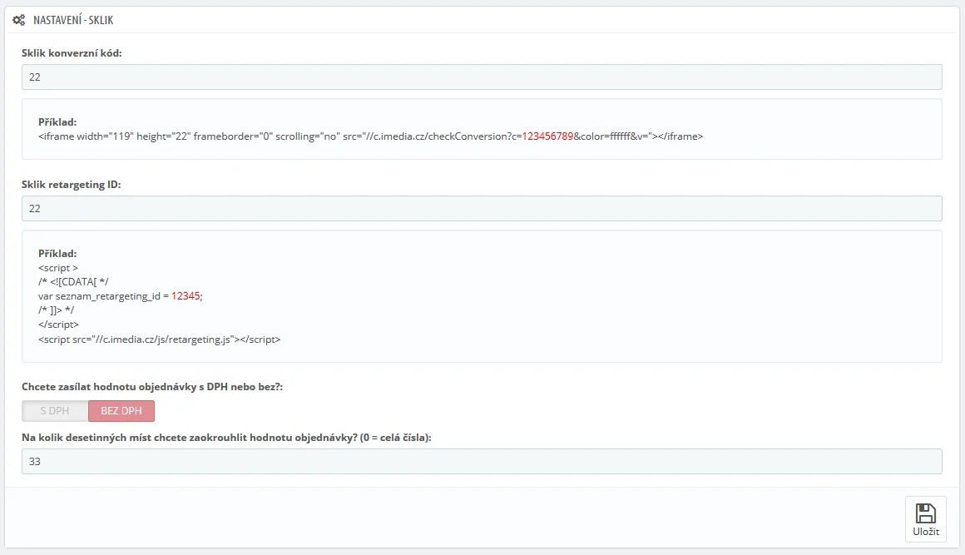Click the DPH order value question label
This screenshot has height=555, width=965.
coord(152,387)
